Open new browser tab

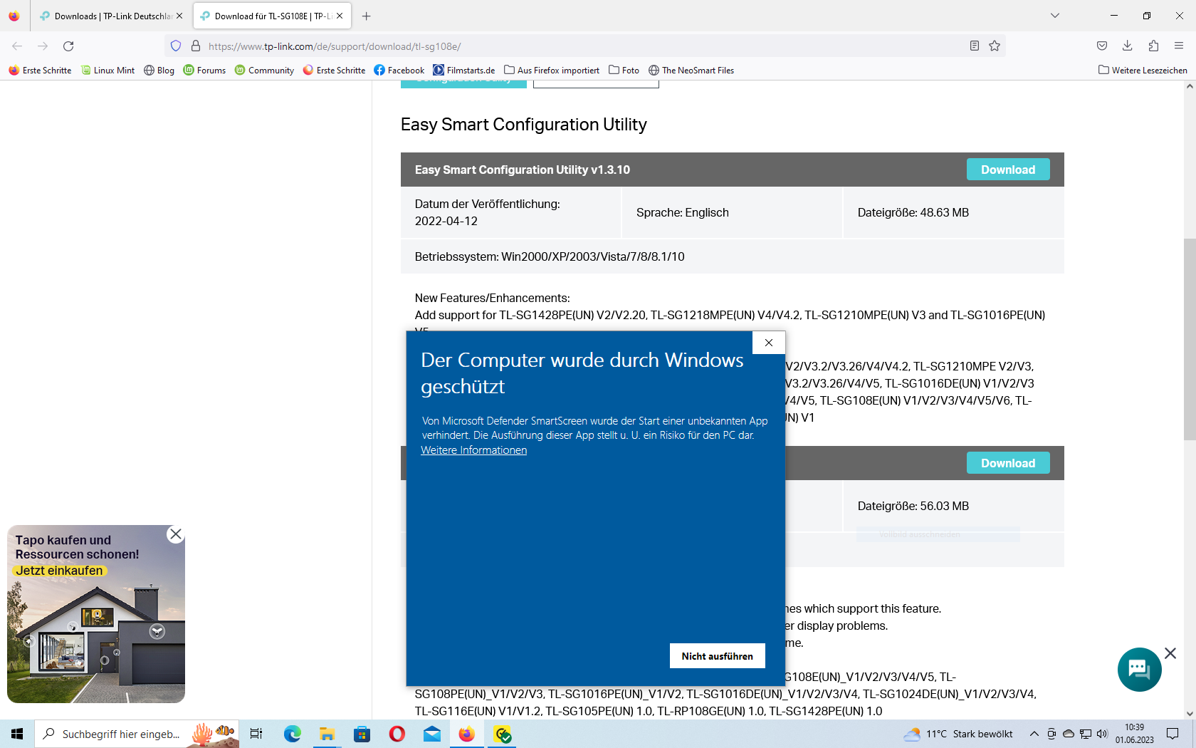coord(366,16)
